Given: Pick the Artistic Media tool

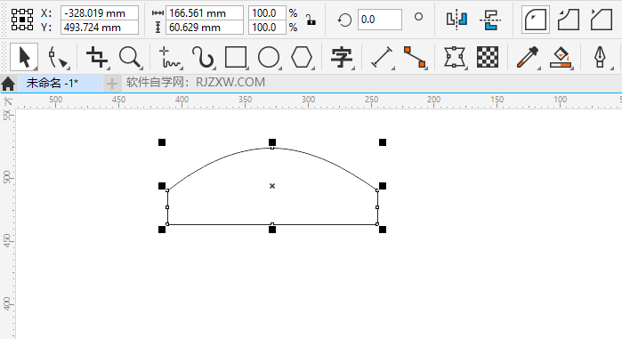Looking at the screenshot, I should click(203, 58).
